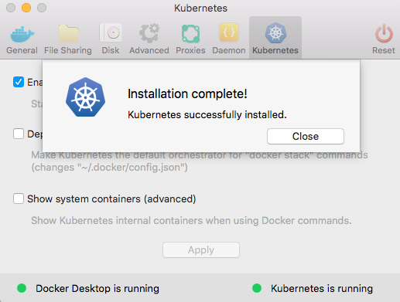Image resolution: width=400 pixels, height=302 pixels.
Task: Click 'Kubernetes successfully installed.' message
Action: (x=207, y=114)
